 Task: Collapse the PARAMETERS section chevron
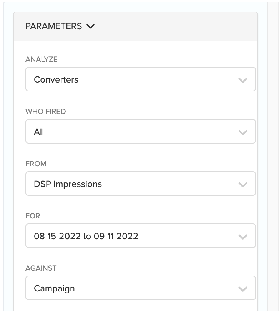91,26
